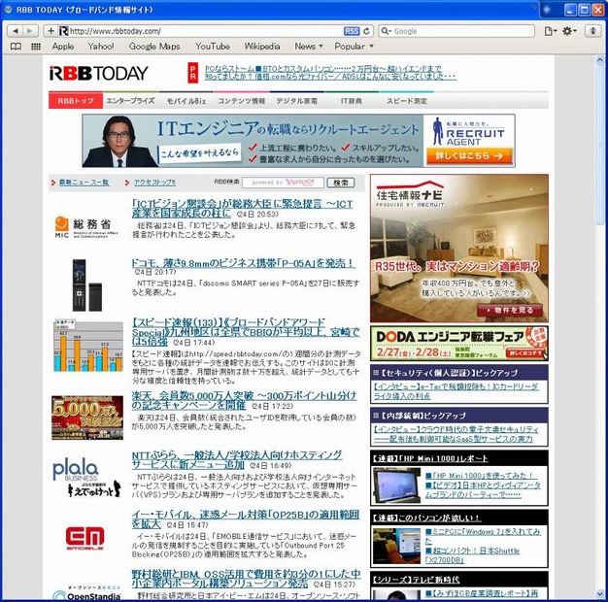
Task: Open the RSS feed badge in address bar
Action: coord(352,31)
